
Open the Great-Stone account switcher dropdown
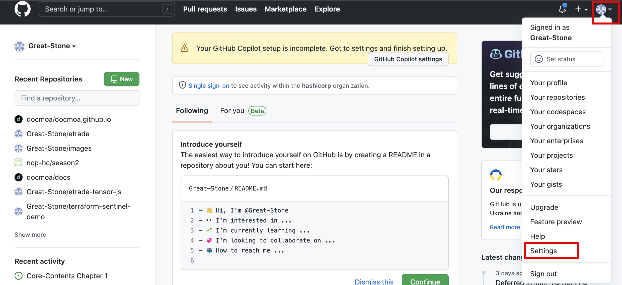tap(52, 46)
